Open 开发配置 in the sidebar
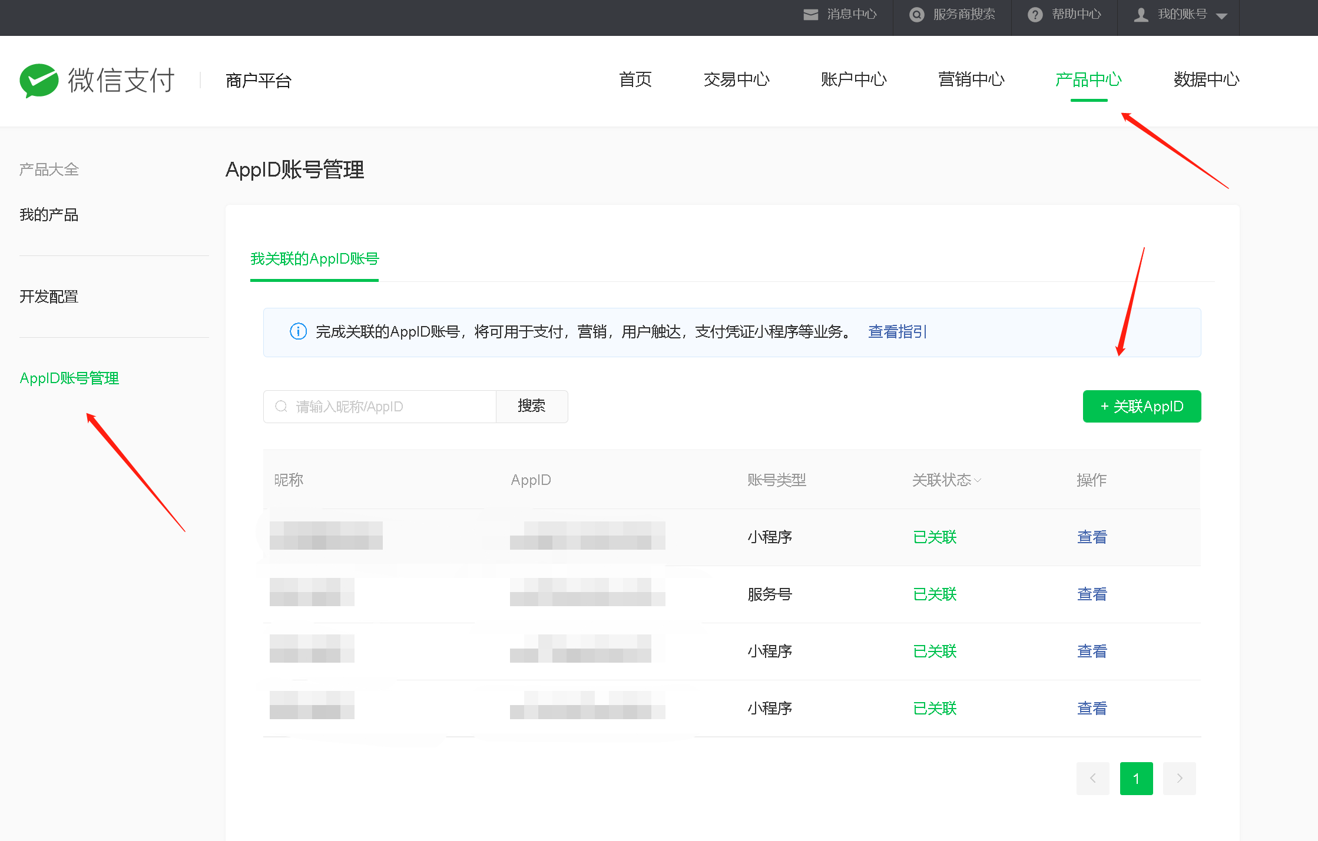This screenshot has width=1318, height=841. [49, 297]
